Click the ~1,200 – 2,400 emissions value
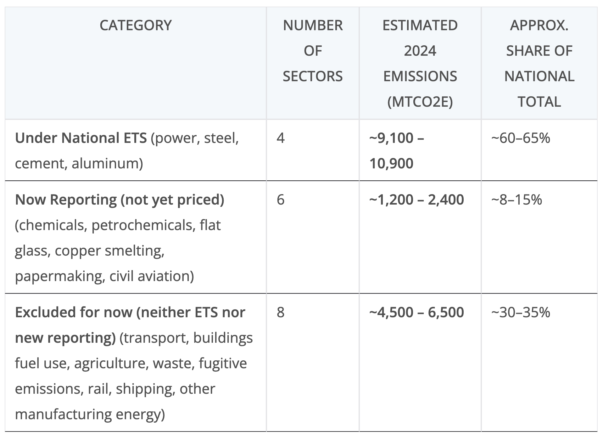Screen dimensions: 603x440 [x=416, y=200]
